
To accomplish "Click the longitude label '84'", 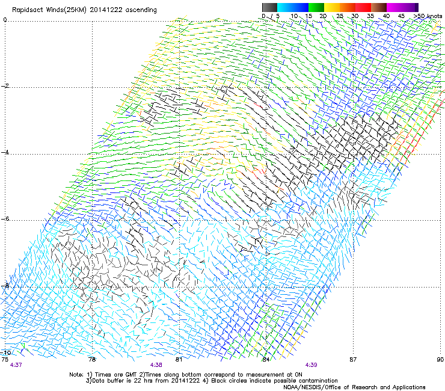I will [266, 359].
